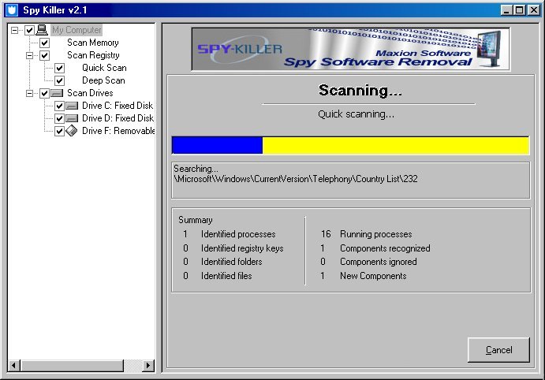The width and height of the screenshot is (545, 380).
Task: Toggle the Scan Drives checkbox
Action: tap(44, 93)
